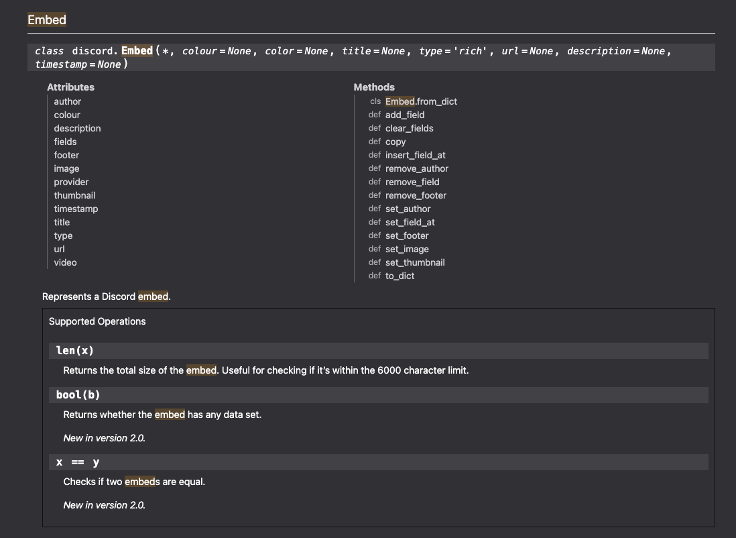Click the url=None parameter in signature

point(527,51)
